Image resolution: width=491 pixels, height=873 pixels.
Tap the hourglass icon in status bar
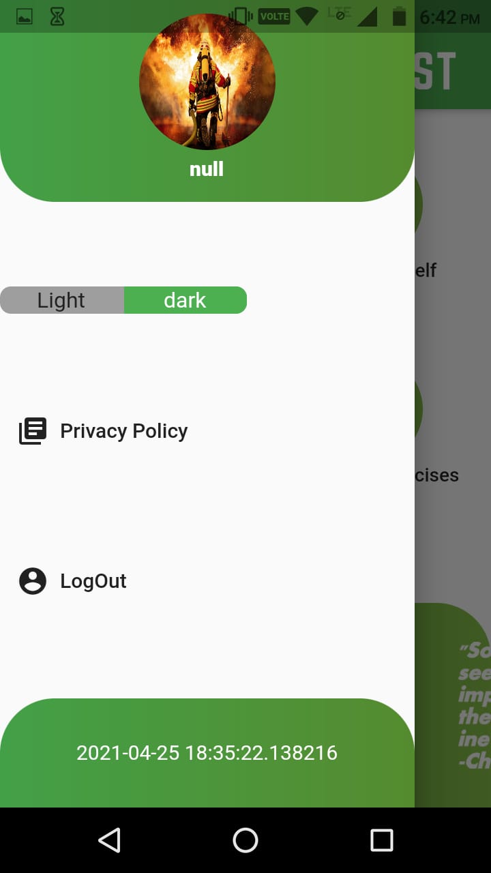(x=57, y=17)
